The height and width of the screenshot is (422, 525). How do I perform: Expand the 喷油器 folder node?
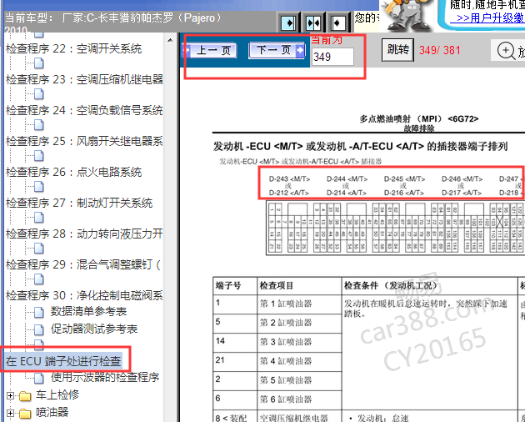click(x=10, y=414)
